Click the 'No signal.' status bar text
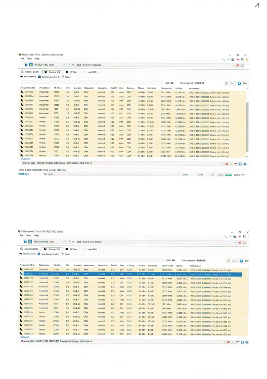This screenshot has height=379, width=267. (49, 174)
